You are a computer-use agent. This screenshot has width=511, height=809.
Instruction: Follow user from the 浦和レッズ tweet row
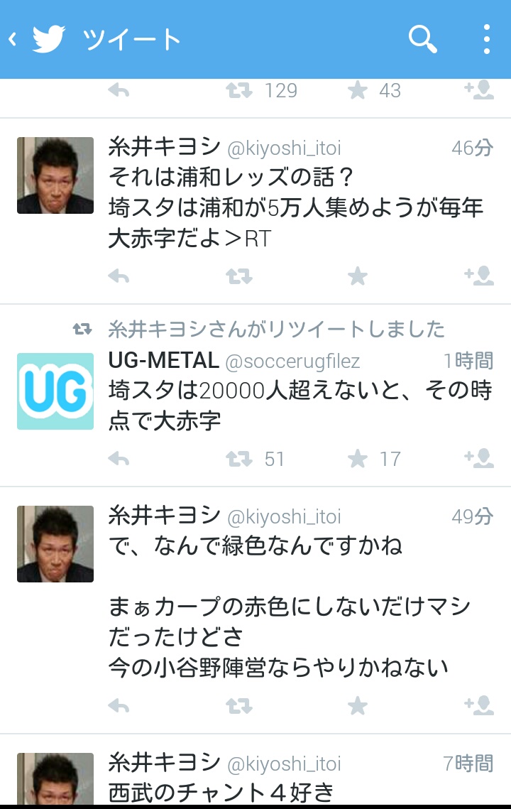[479, 276]
